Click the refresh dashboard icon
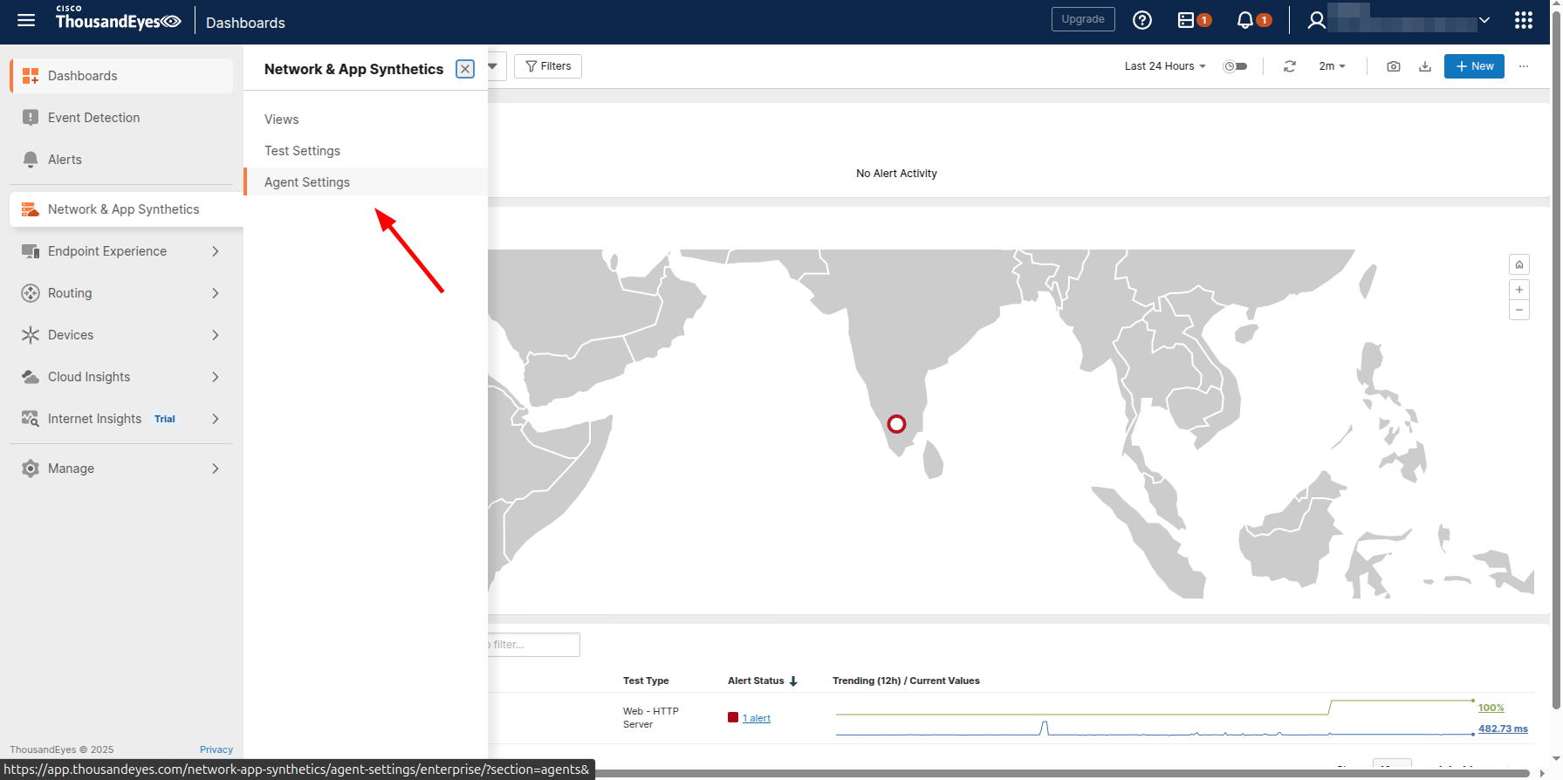The height and width of the screenshot is (780, 1563). tap(1289, 66)
